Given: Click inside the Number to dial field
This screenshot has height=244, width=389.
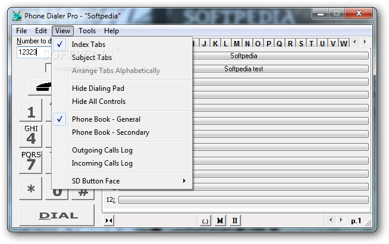Looking at the screenshot, I should click(34, 52).
